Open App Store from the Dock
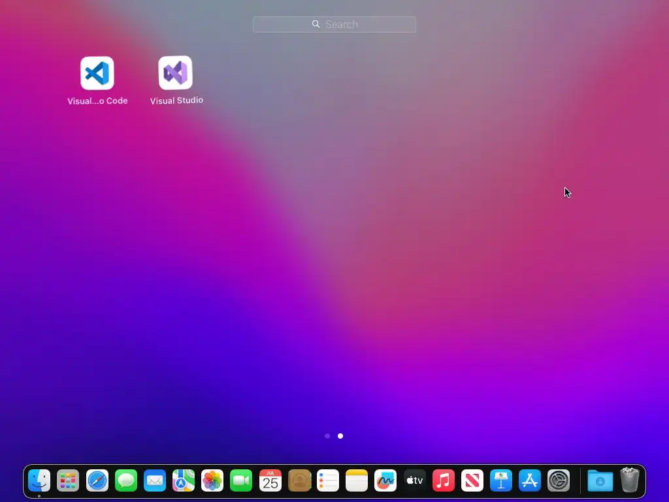Screen dimensions: 669x502 click(530, 480)
